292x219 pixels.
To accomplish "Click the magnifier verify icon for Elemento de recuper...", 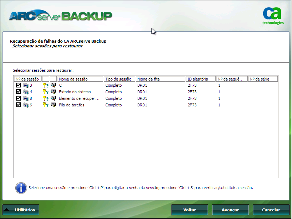I will coord(53,98).
